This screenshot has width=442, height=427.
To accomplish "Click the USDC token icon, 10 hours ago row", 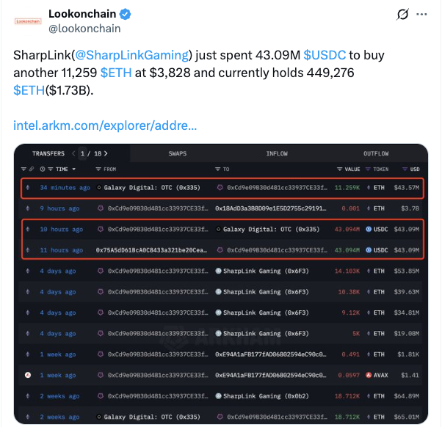I will click(369, 230).
